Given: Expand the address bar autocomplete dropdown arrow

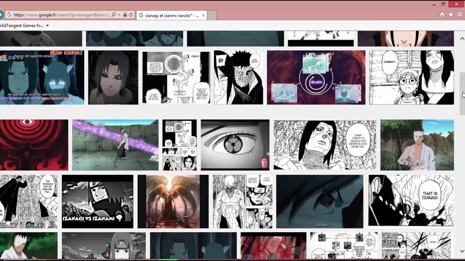Looking at the screenshot, I should (x=119, y=15).
